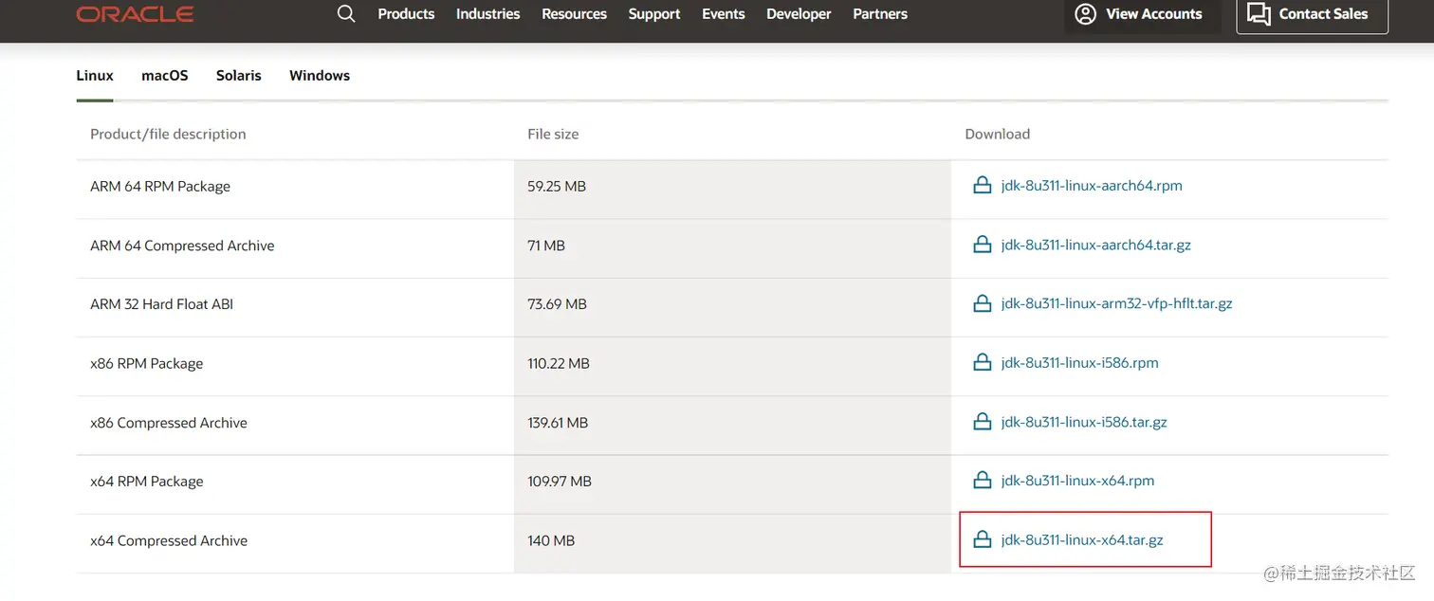Screen dimensions: 1434x601
Task: Click lock icon beside jdk-8u311-linux-i586.rpm
Action: (x=983, y=362)
